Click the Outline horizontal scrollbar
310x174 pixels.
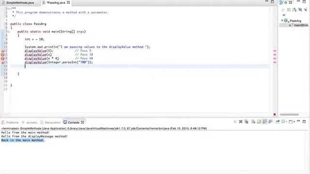point(289,115)
